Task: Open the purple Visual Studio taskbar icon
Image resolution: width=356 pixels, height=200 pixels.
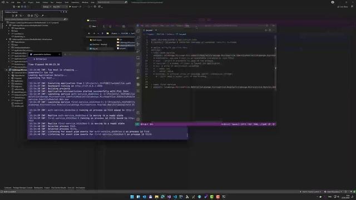Action: 169,197
